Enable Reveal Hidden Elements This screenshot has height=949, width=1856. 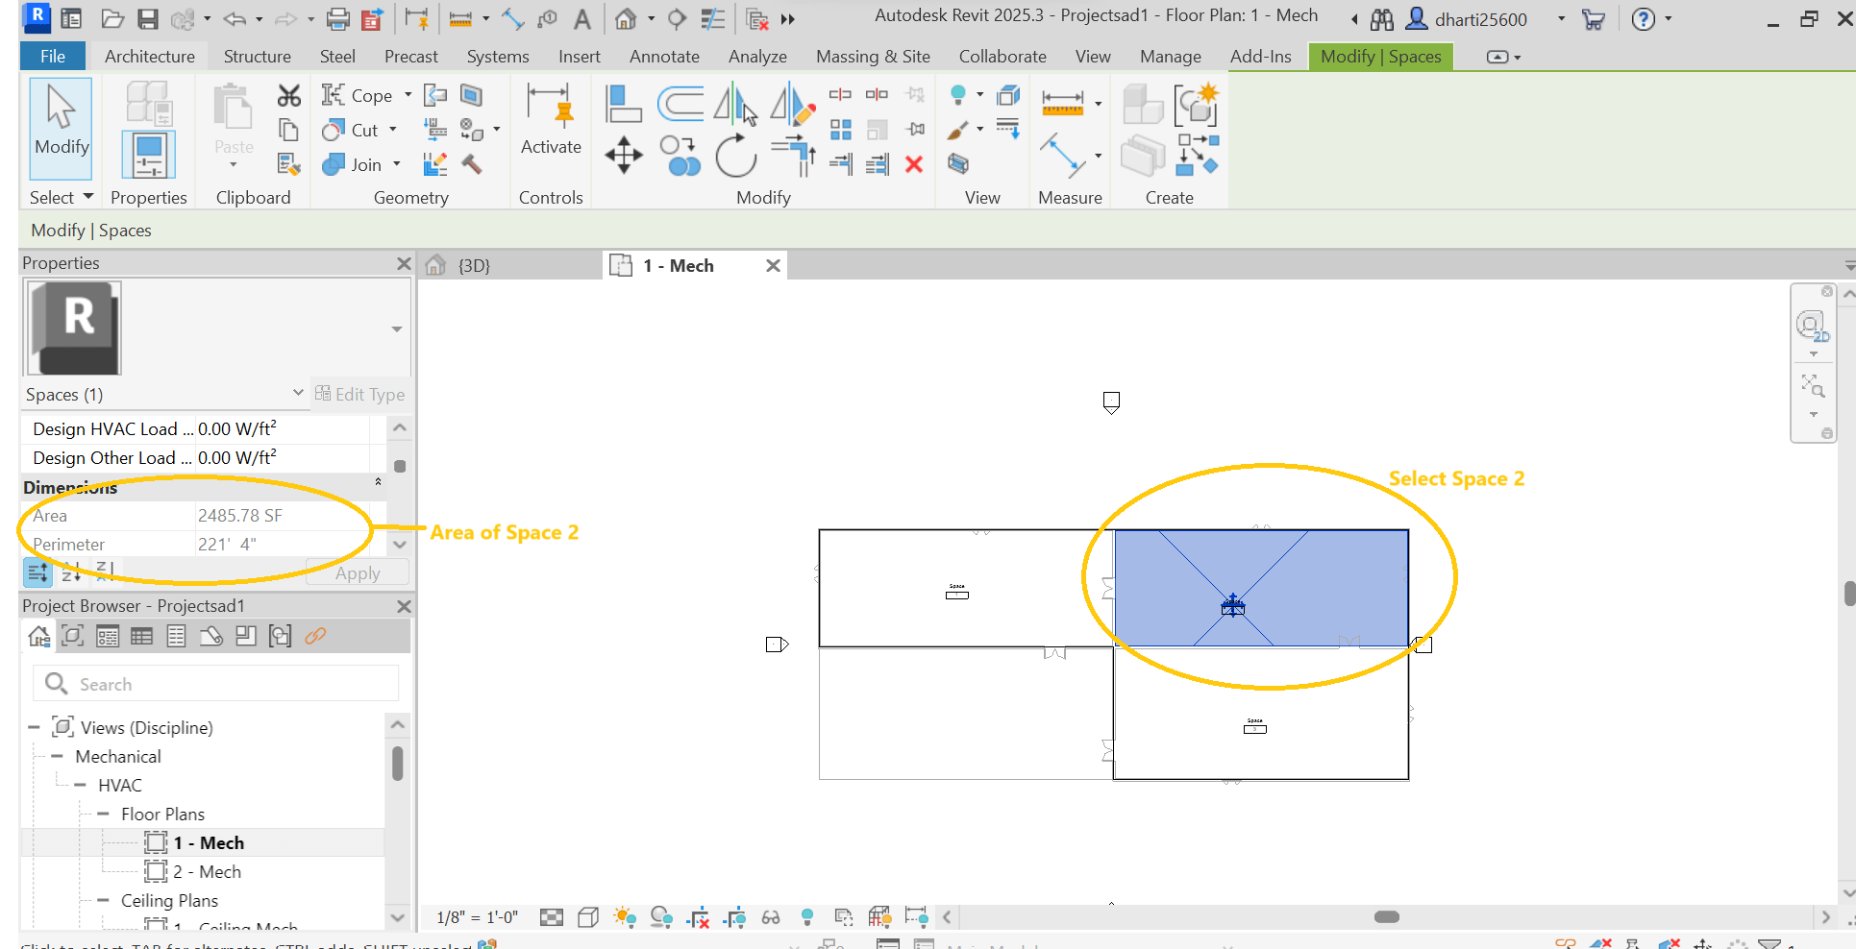coord(807,917)
